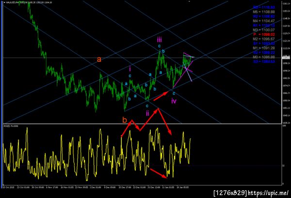Click the 18 Jan 05:55 time label
Image resolution: width=291 pixels, height=198 pixels.
[x=183, y=187]
